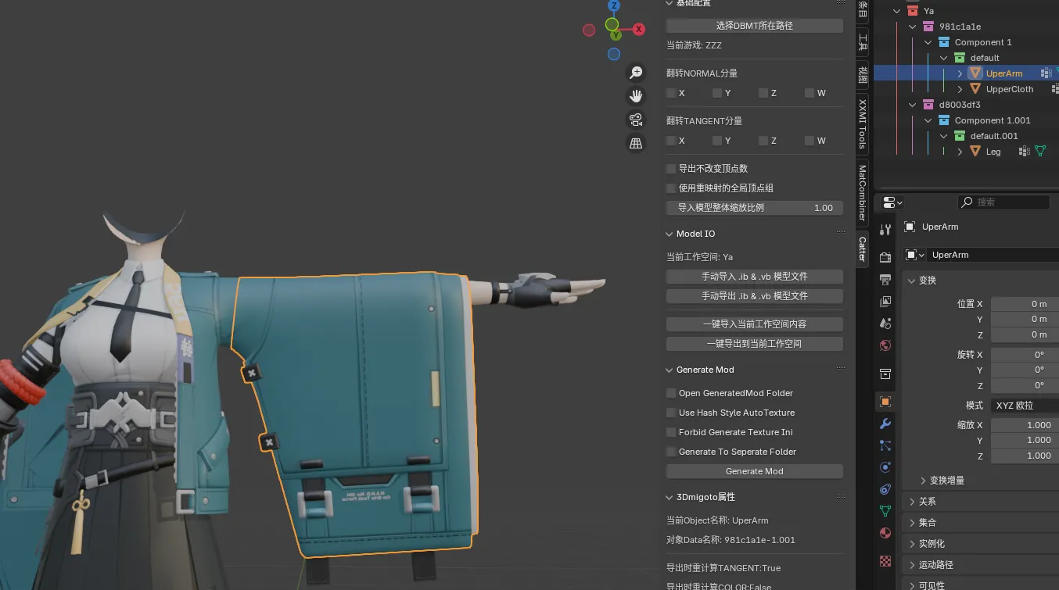Expand the 集合 panel

(x=912, y=523)
